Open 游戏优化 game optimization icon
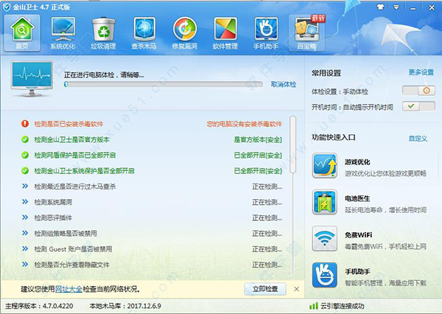This screenshot has height=314, width=442. click(x=324, y=166)
